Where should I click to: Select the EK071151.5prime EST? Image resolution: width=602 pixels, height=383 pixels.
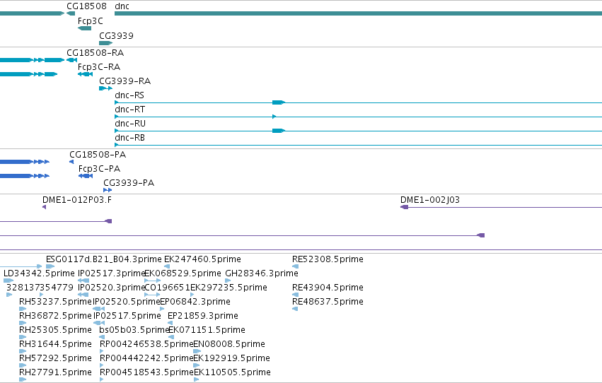[x=171, y=337]
